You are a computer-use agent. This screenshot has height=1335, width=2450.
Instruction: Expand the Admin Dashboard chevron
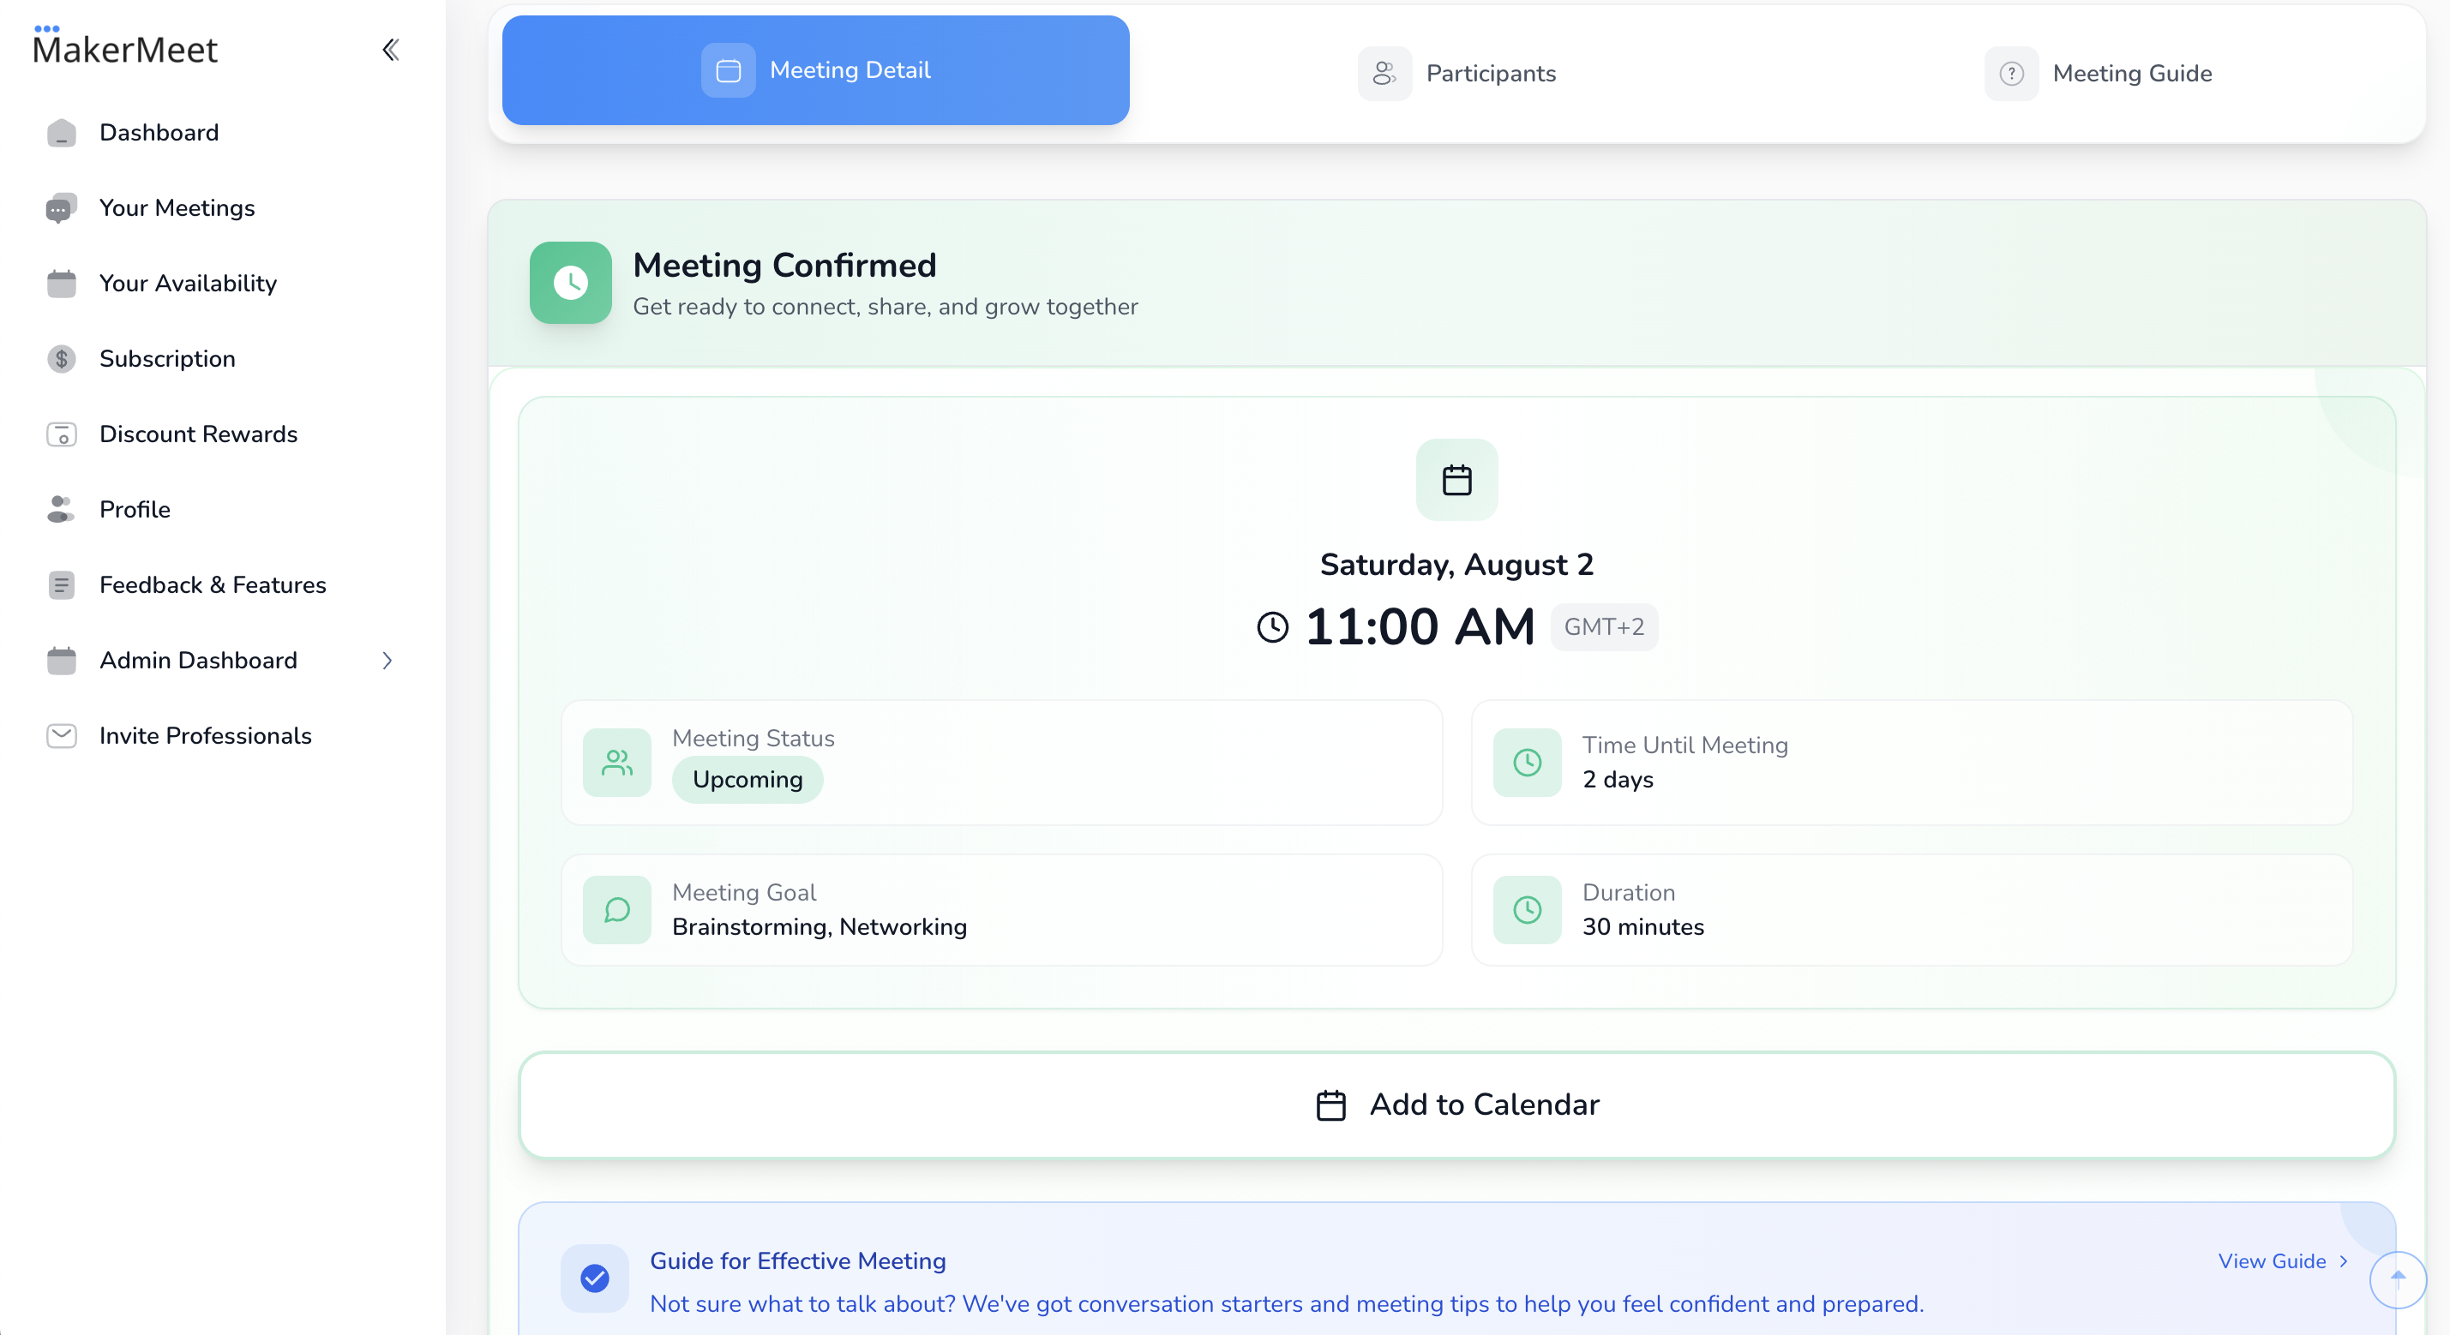pyautogui.click(x=387, y=661)
